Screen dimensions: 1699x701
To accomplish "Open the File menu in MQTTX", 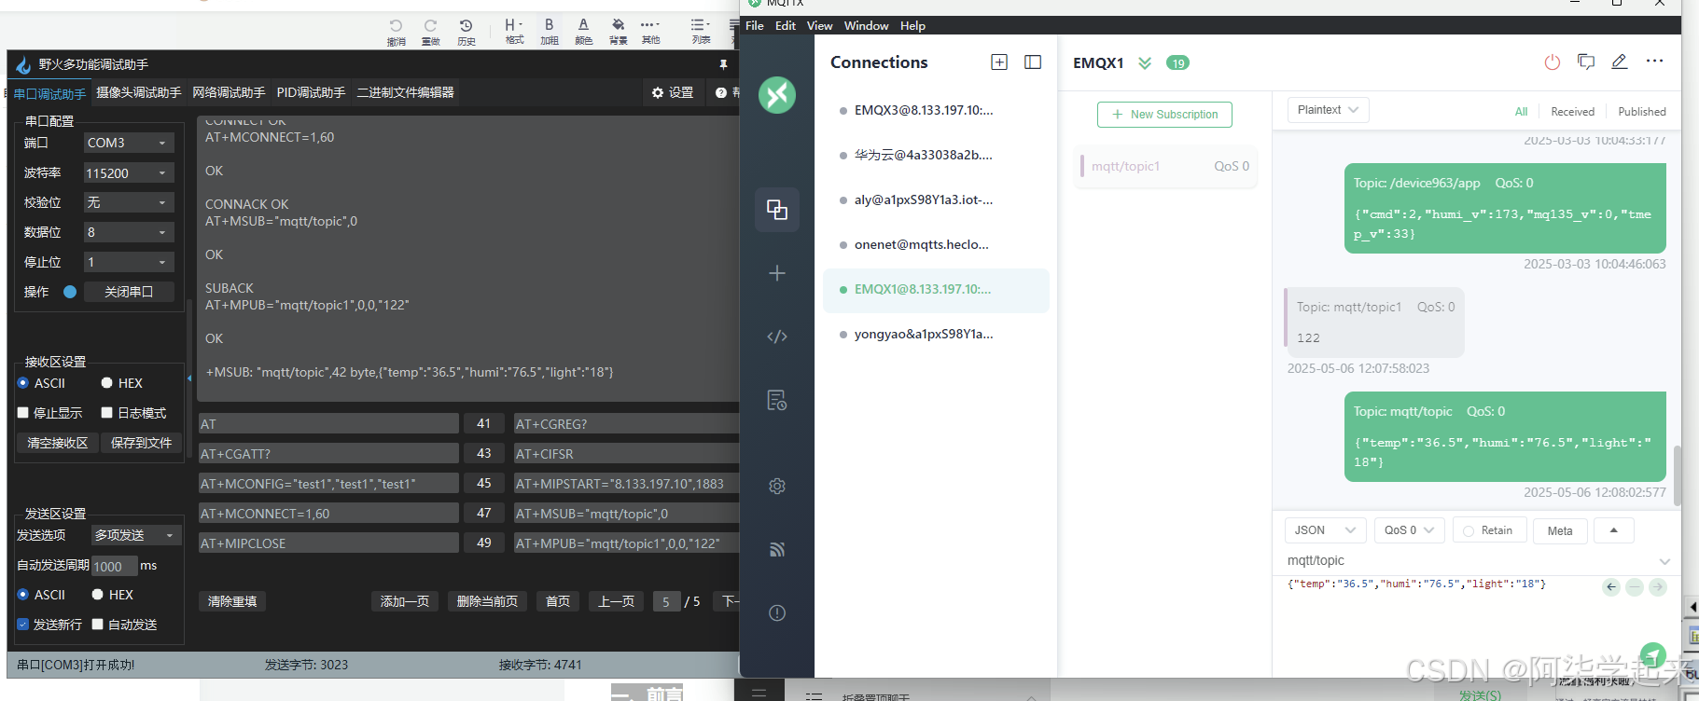I will tap(755, 25).
